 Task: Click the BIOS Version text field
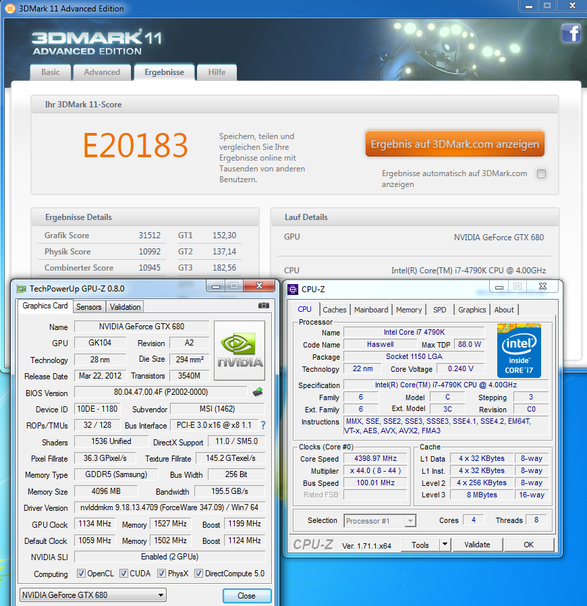click(x=161, y=392)
